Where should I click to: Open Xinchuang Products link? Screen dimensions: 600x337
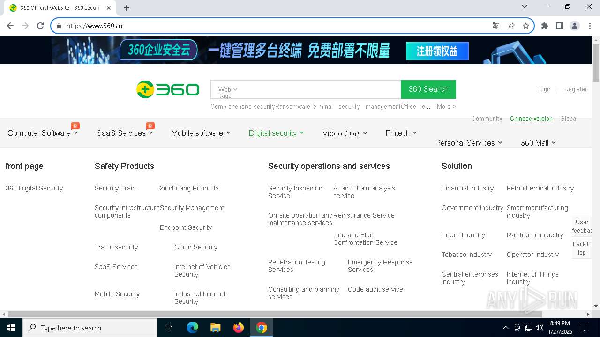pos(189,188)
